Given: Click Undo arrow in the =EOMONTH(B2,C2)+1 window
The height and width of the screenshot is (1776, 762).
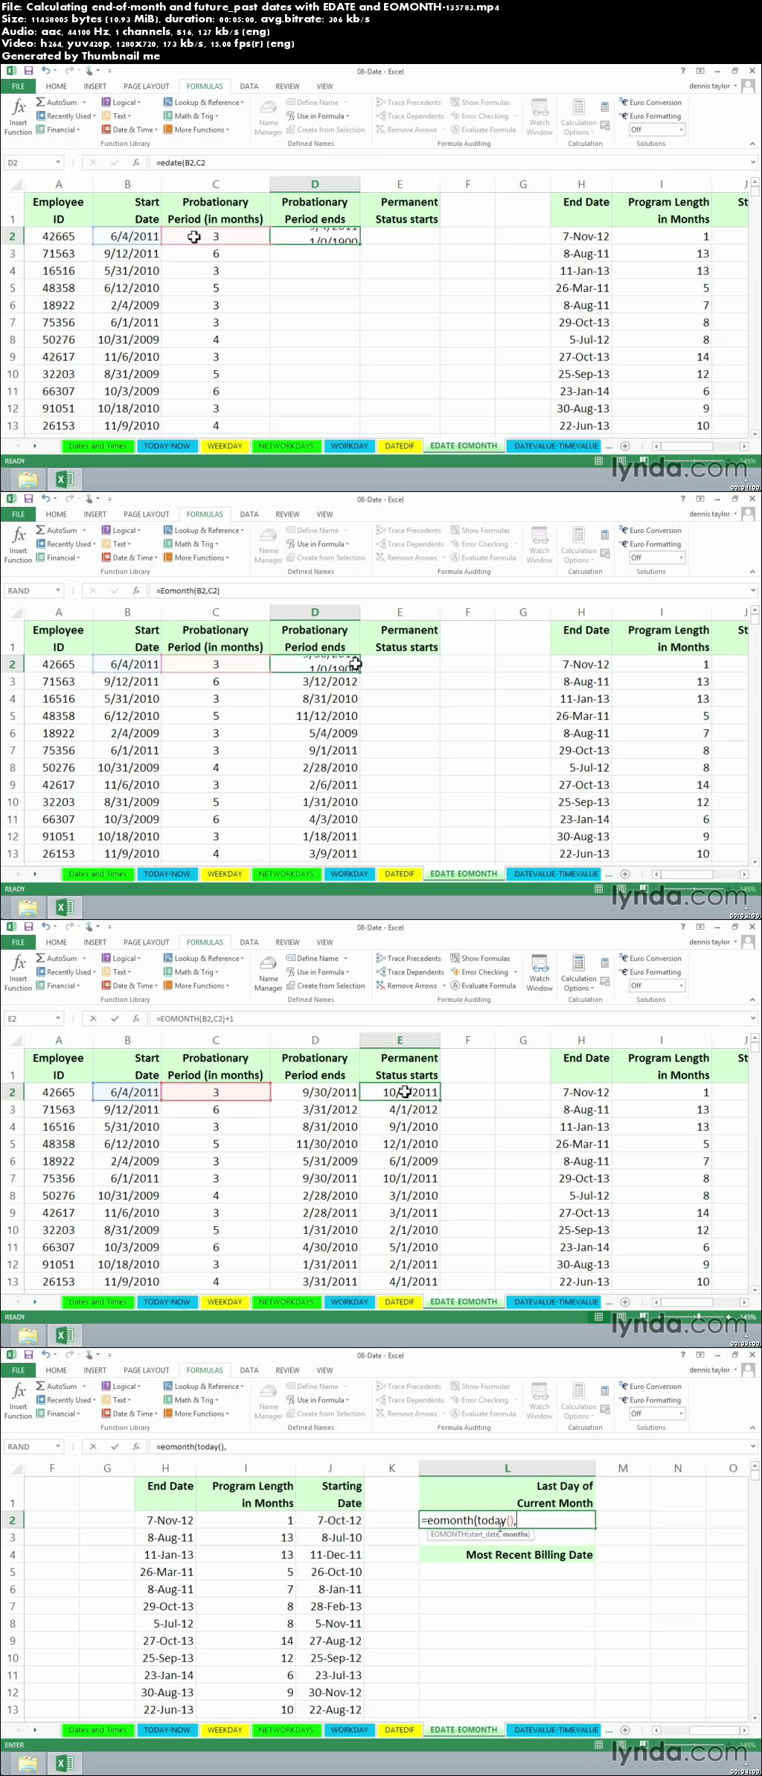Looking at the screenshot, I should pyautogui.click(x=46, y=927).
